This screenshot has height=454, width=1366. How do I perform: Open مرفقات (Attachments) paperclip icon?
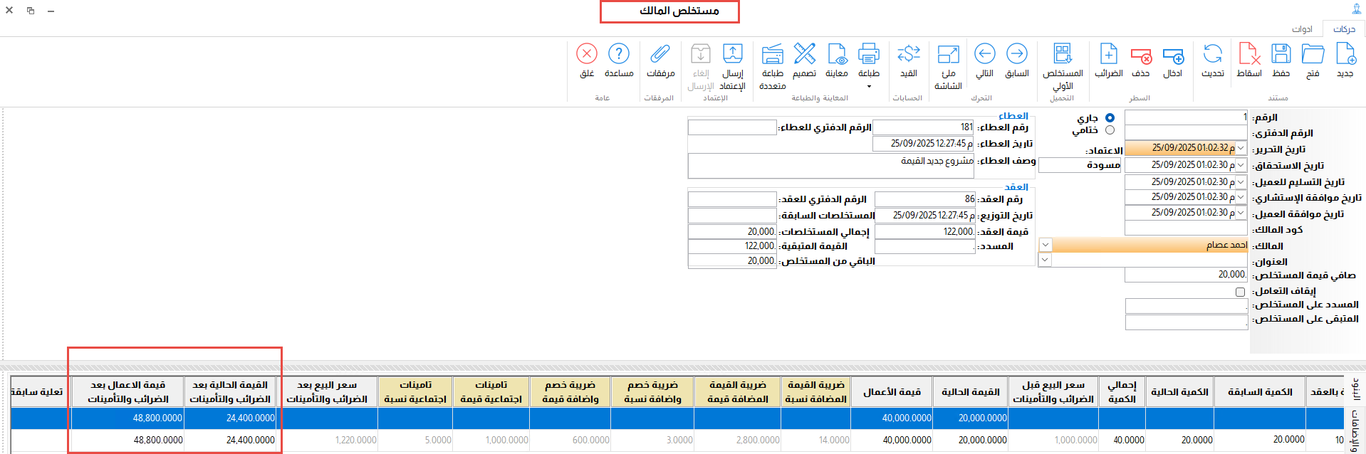tap(660, 56)
